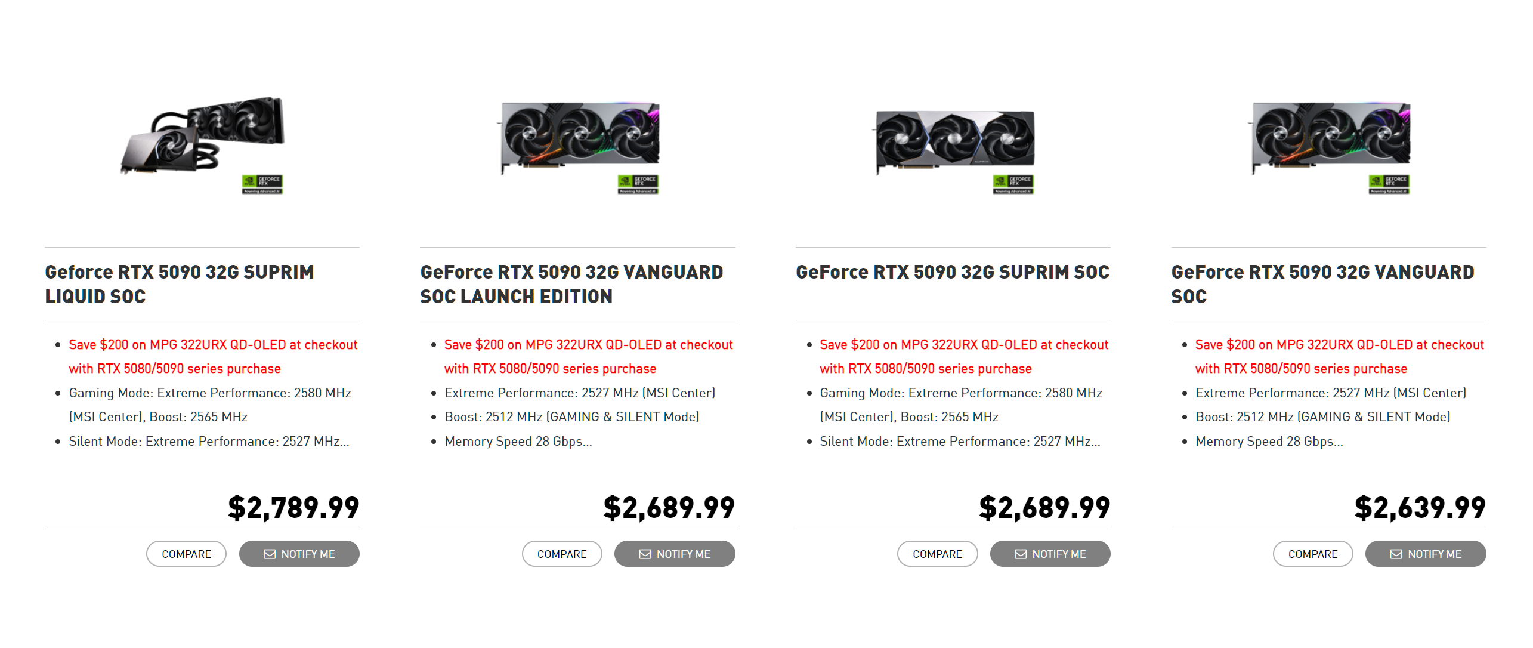Open rightmost VANGUARD SOC card image

pyautogui.click(x=1331, y=137)
